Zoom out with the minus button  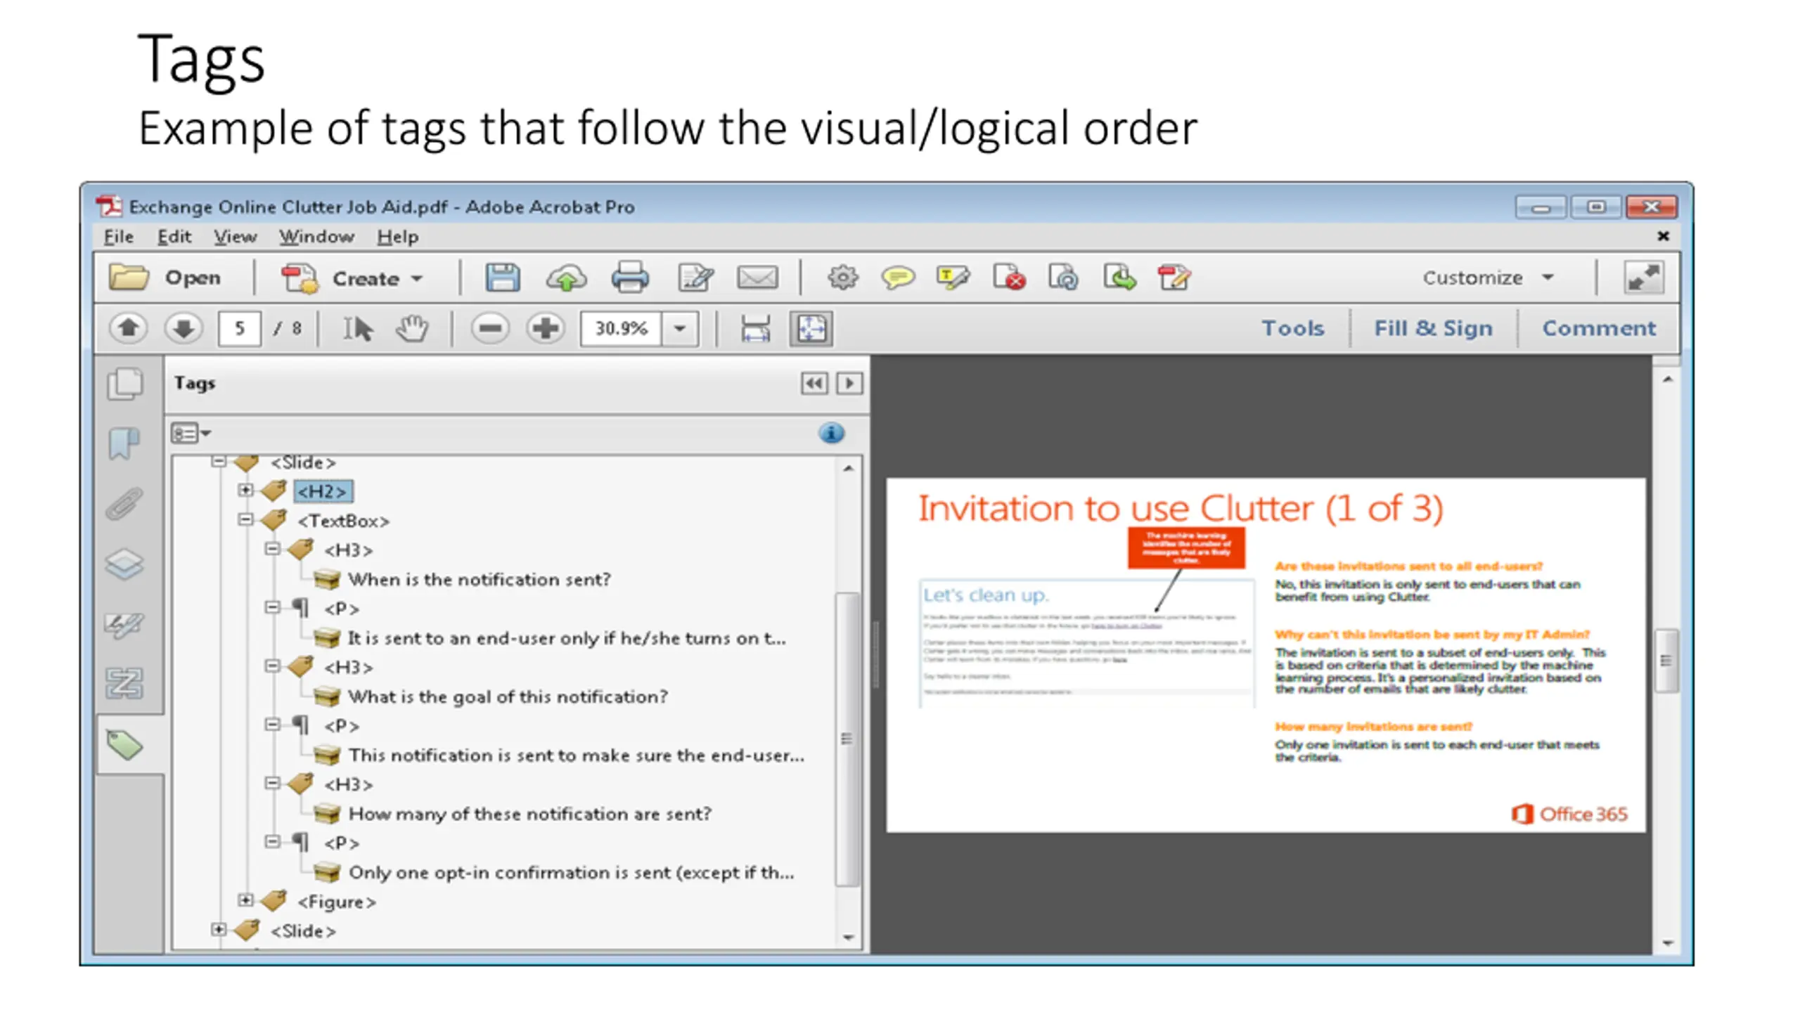pyautogui.click(x=490, y=328)
